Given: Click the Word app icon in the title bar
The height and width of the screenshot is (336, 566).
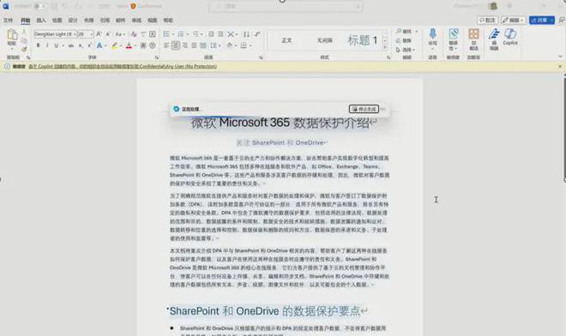Looking at the screenshot, I should tap(6, 6).
